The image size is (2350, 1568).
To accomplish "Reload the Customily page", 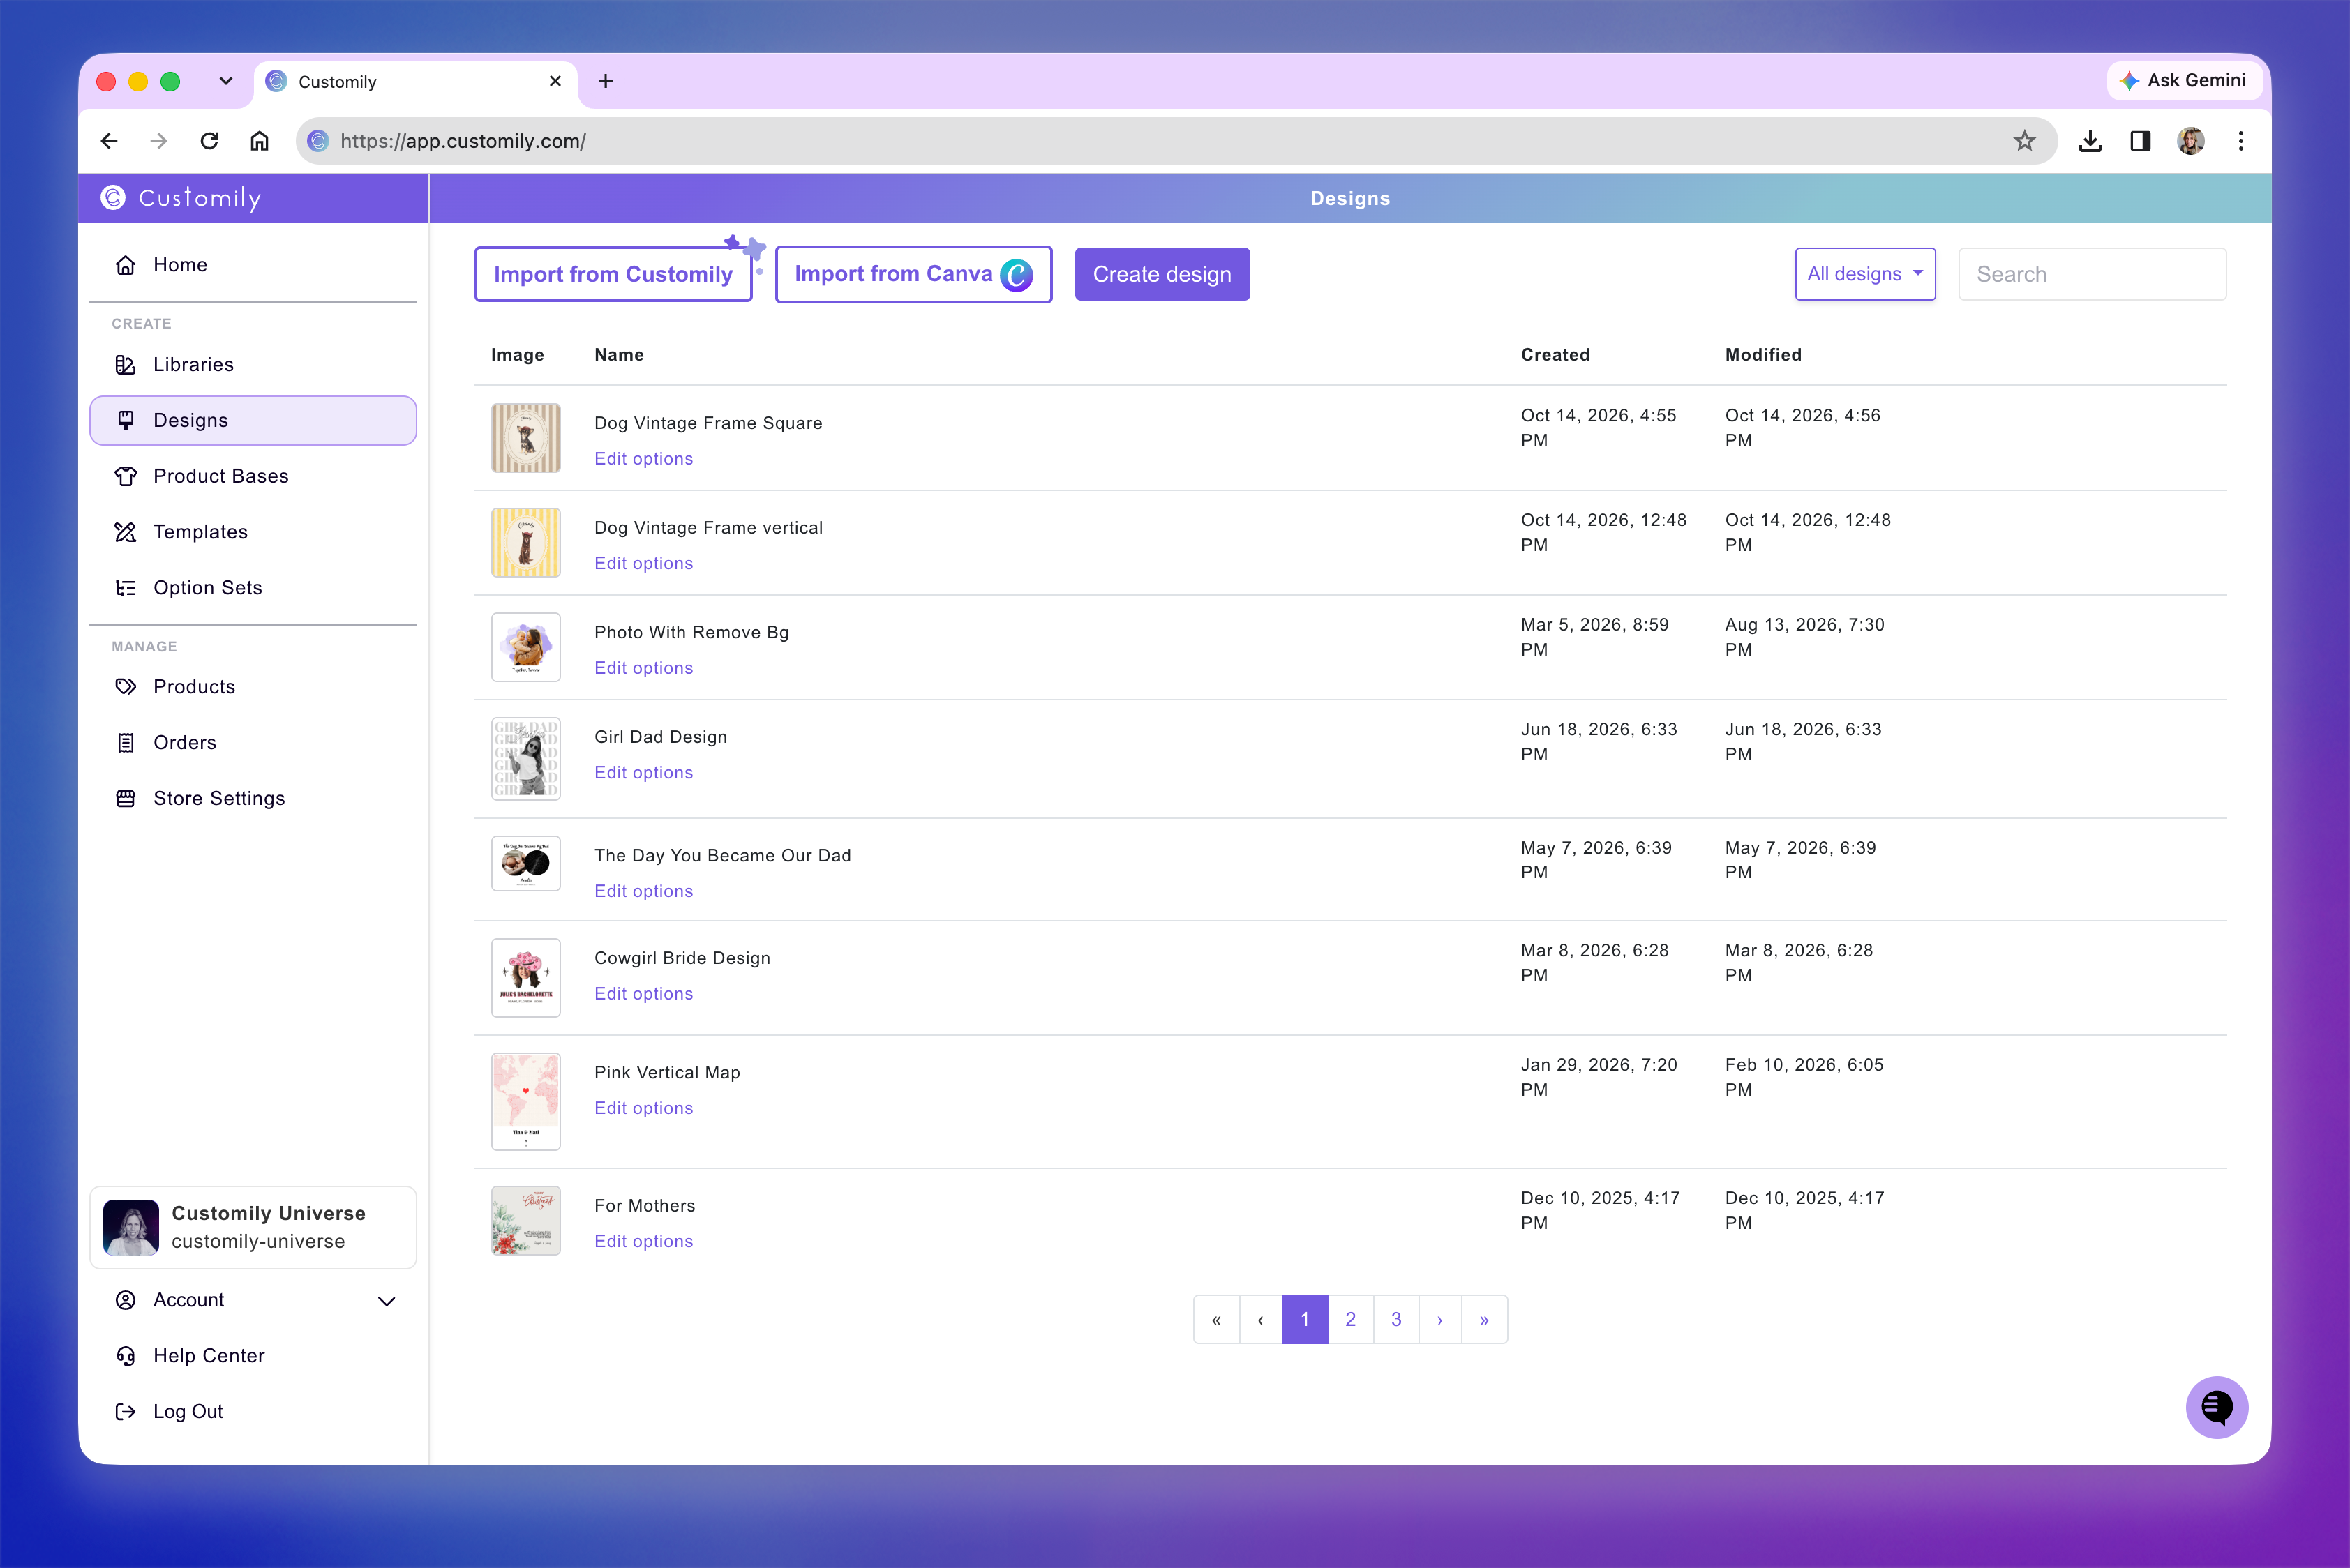I will click(209, 141).
